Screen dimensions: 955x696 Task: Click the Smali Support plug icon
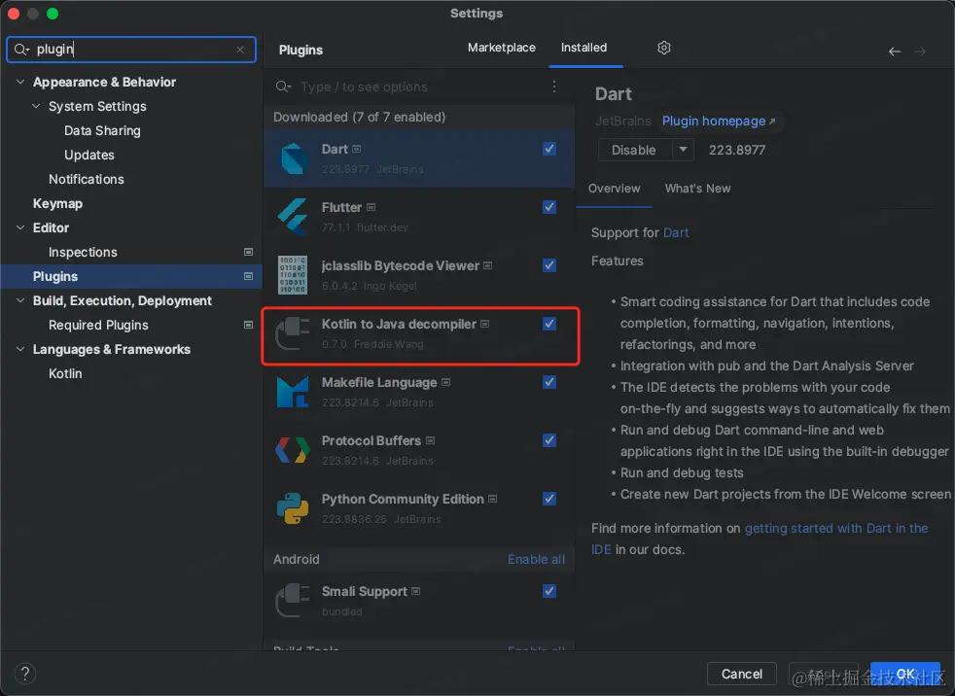(x=293, y=601)
